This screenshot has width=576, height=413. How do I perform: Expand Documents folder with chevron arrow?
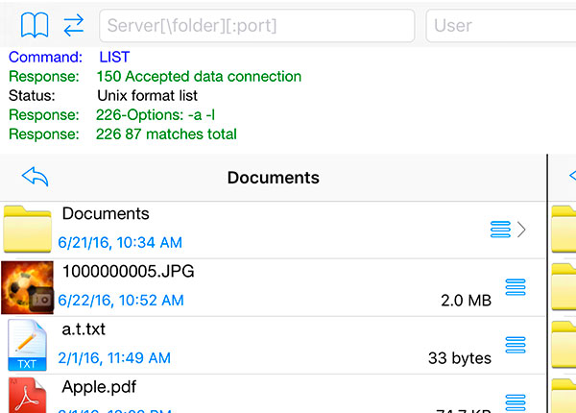[x=522, y=230]
